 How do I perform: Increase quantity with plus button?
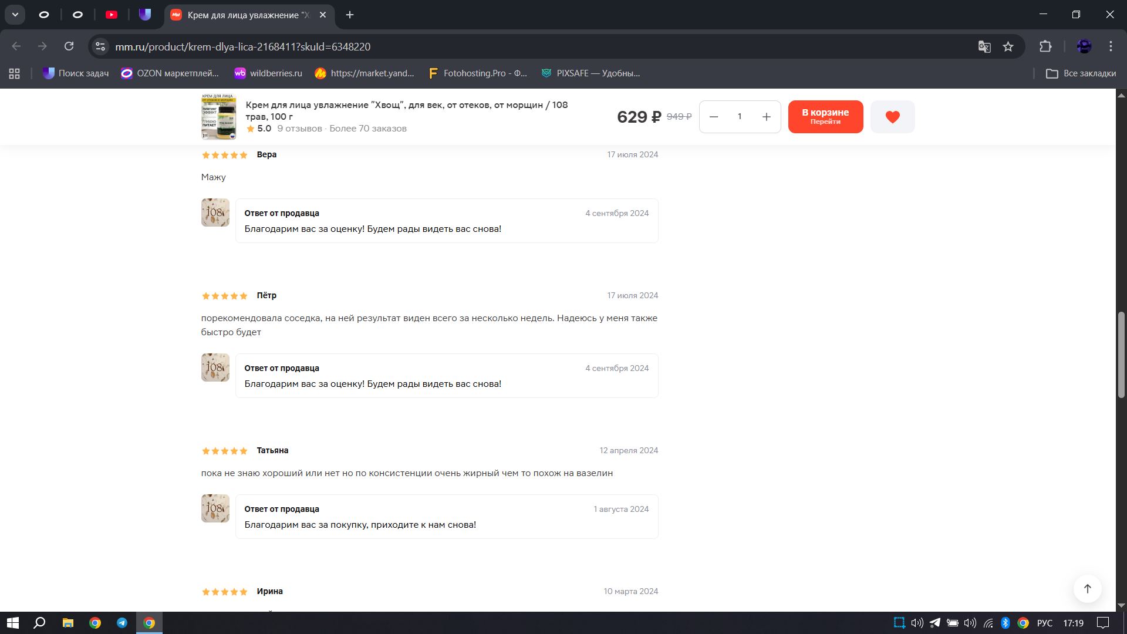pos(766,117)
